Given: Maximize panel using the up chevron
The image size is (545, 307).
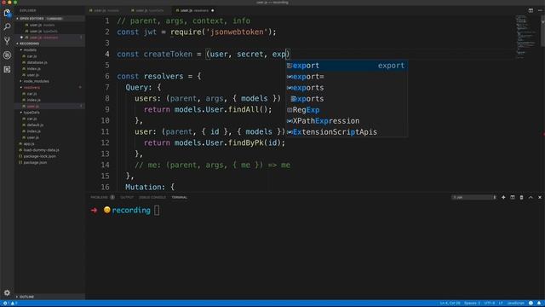Looking at the screenshot, I should pos(531,197).
